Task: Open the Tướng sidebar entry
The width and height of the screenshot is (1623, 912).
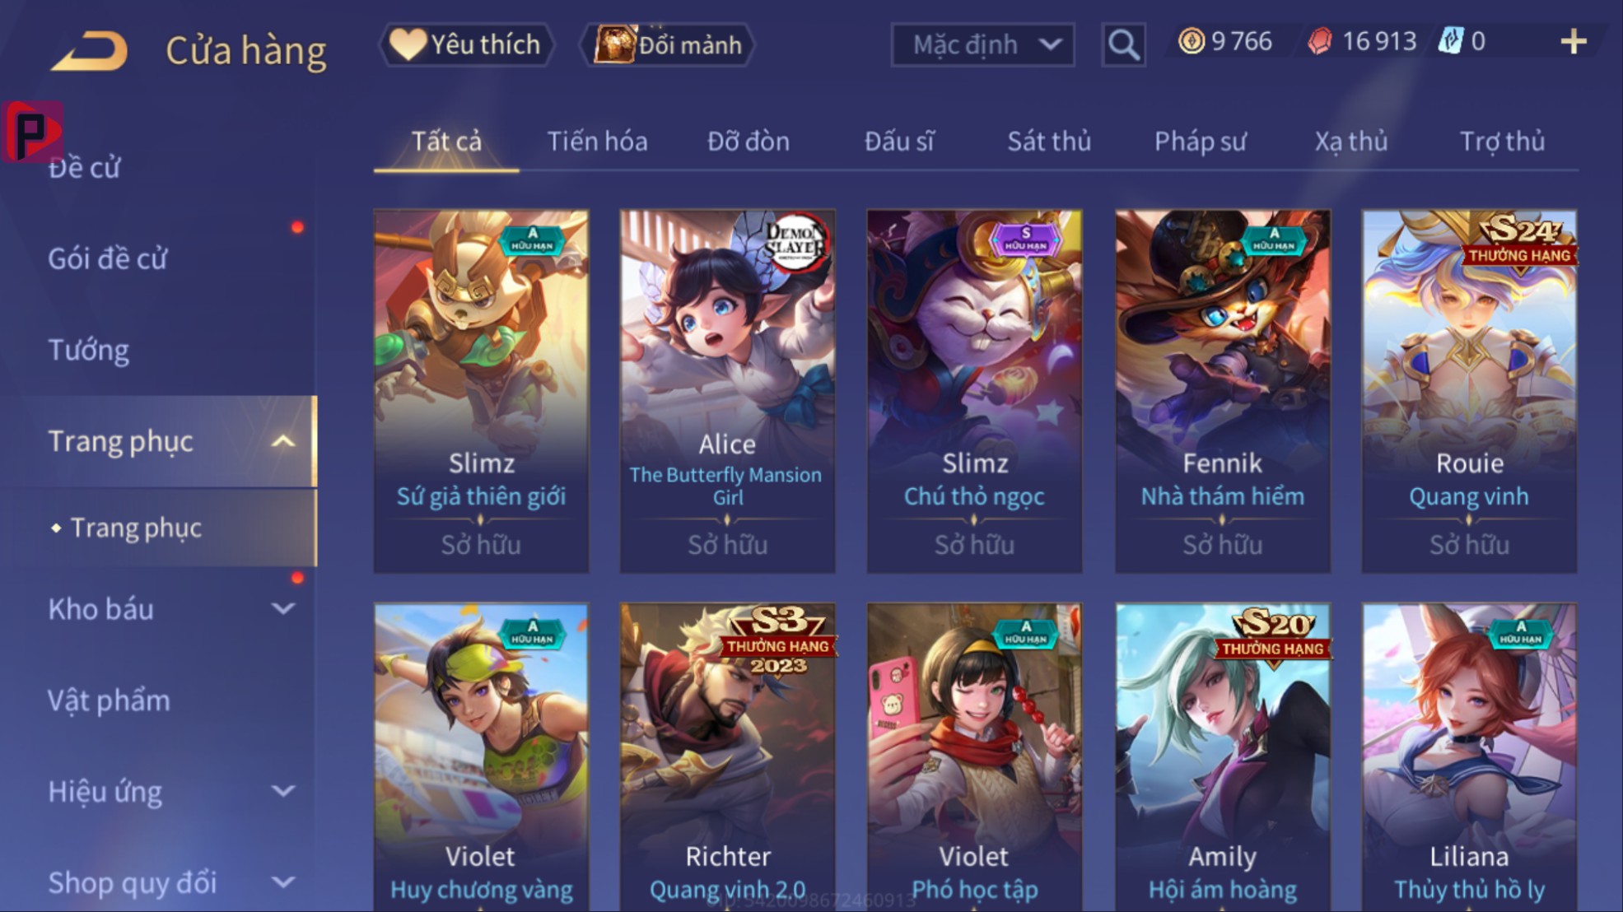Action: (89, 351)
